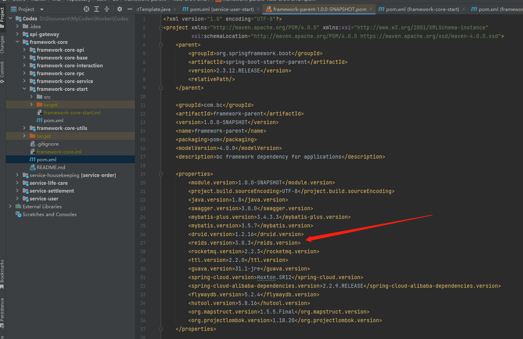Expand the framework-core-rpc module
The height and width of the screenshot is (339, 523).
(x=25, y=73)
